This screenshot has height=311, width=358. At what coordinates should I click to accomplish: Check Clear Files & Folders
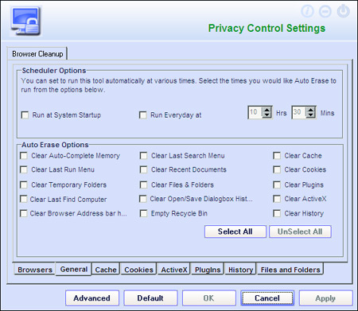coord(143,185)
